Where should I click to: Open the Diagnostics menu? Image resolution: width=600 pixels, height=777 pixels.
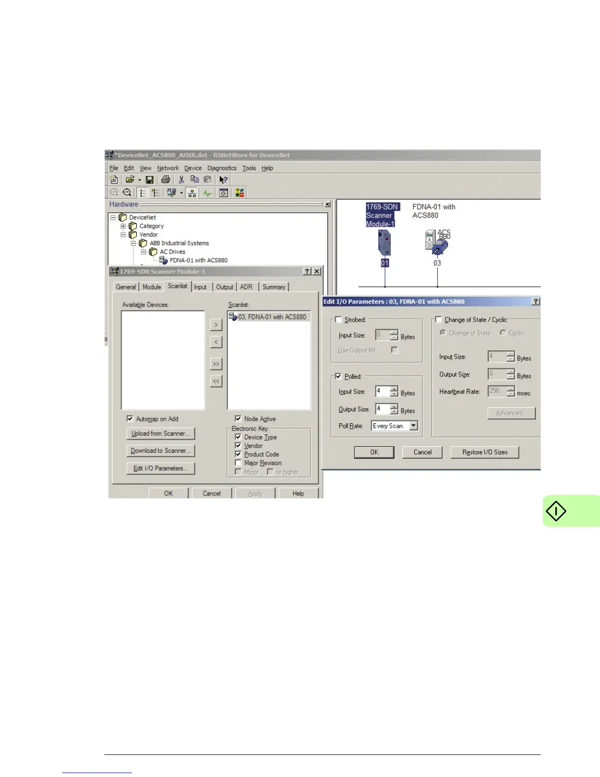coord(222,168)
